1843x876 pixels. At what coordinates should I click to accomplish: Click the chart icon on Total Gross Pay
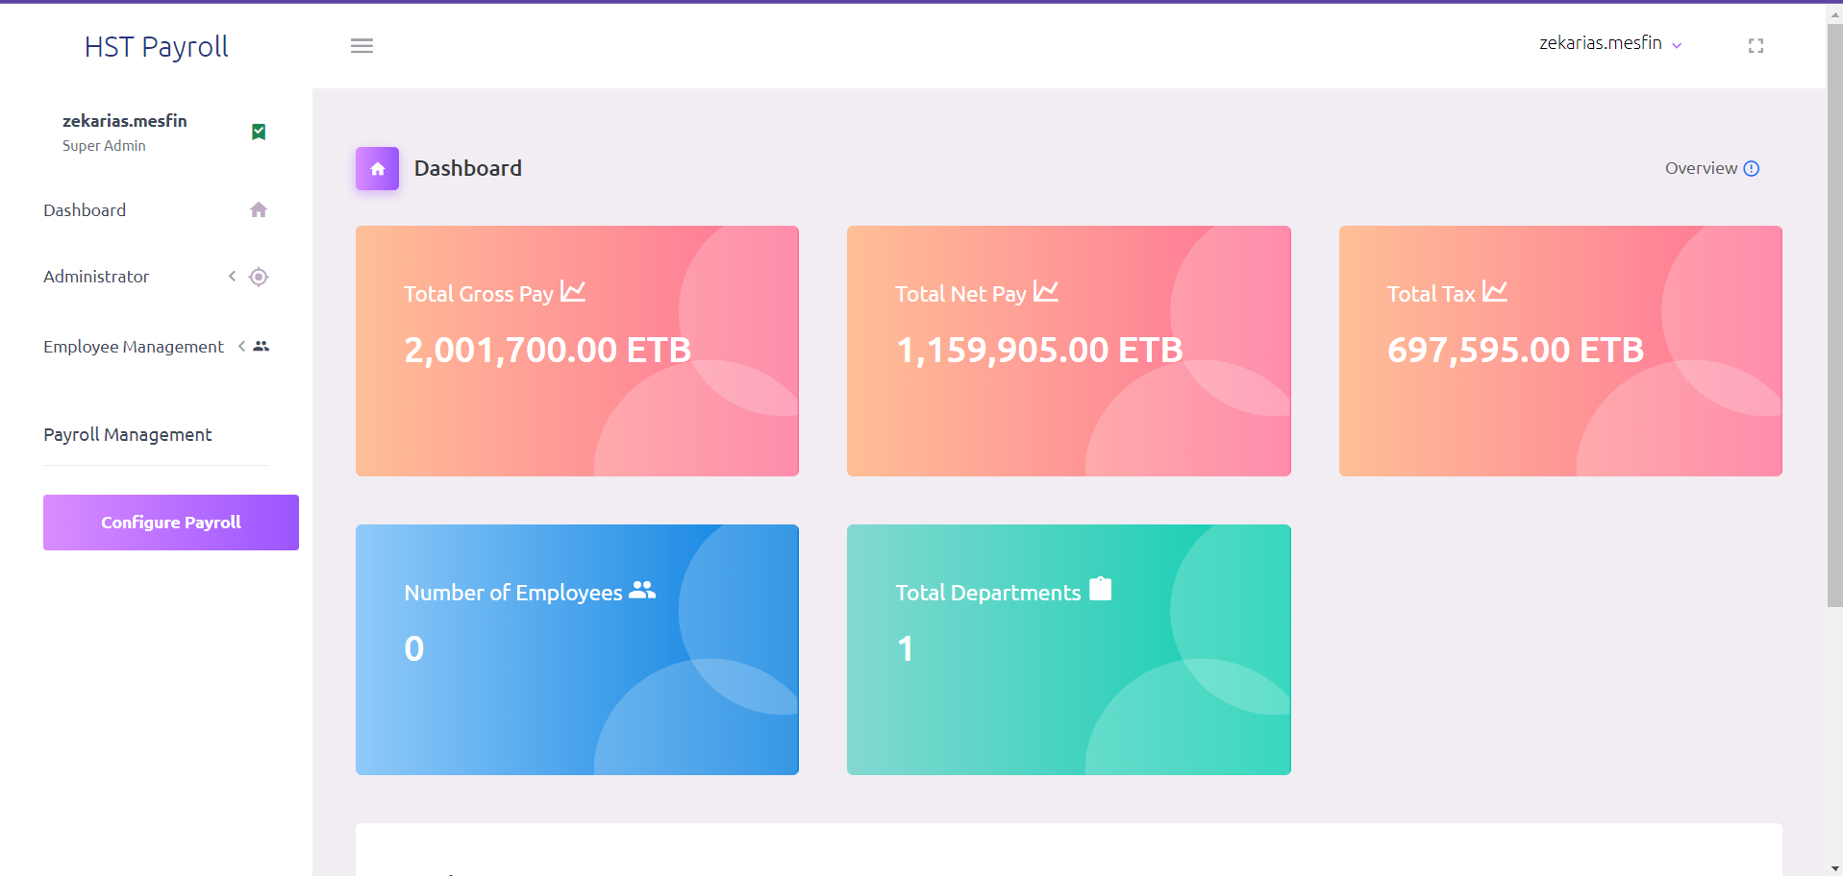573,291
